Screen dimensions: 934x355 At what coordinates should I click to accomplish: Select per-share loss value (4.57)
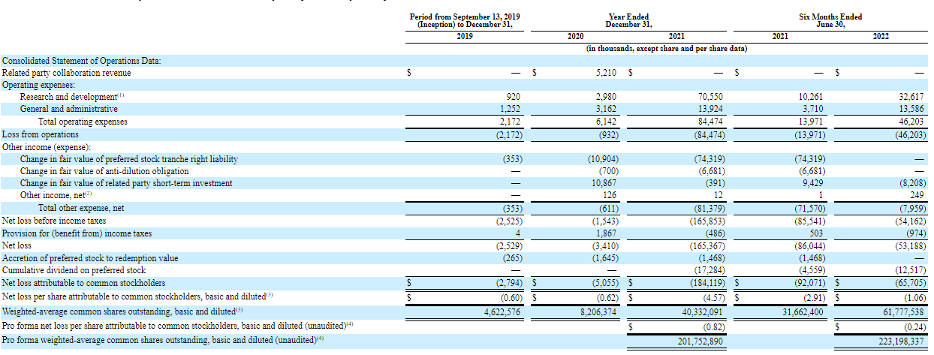tap(713, 296)
